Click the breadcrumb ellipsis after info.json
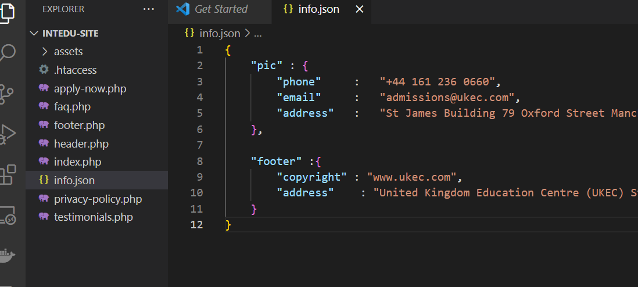Image resolution: width=638 pixels, height=287 pixels. 258,34
